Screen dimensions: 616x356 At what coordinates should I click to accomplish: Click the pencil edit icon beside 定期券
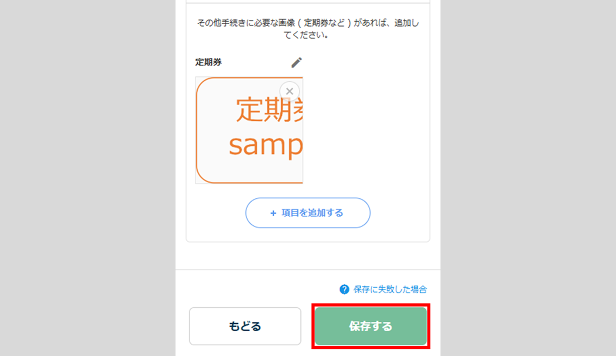click(296, 62)
